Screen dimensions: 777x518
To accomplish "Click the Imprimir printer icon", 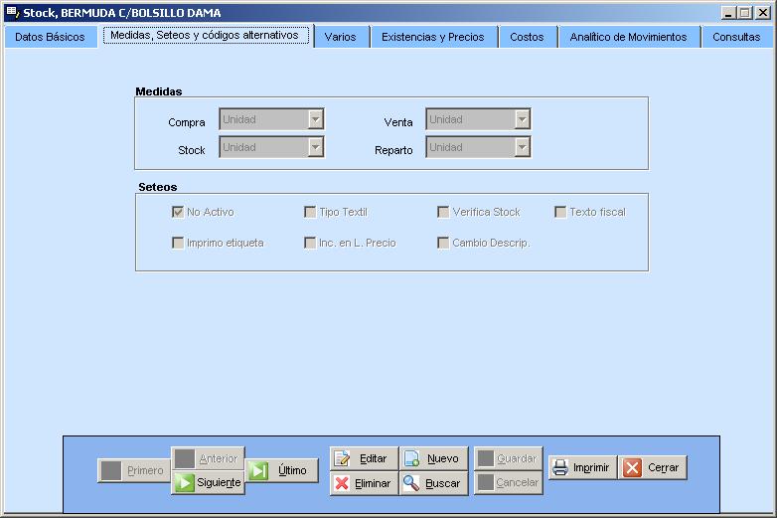I will click(x=560, y=467).
